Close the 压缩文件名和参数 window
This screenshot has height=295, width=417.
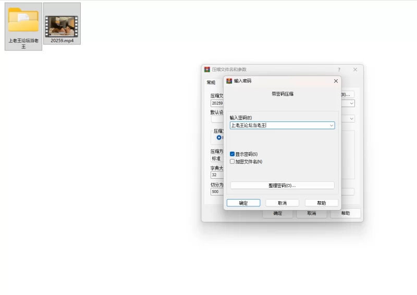point(355,69)
